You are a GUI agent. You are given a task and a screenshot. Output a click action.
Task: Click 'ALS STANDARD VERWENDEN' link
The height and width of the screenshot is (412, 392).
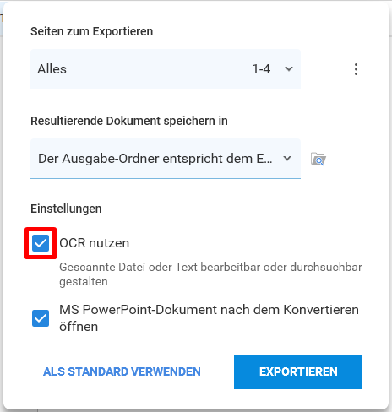122,371
